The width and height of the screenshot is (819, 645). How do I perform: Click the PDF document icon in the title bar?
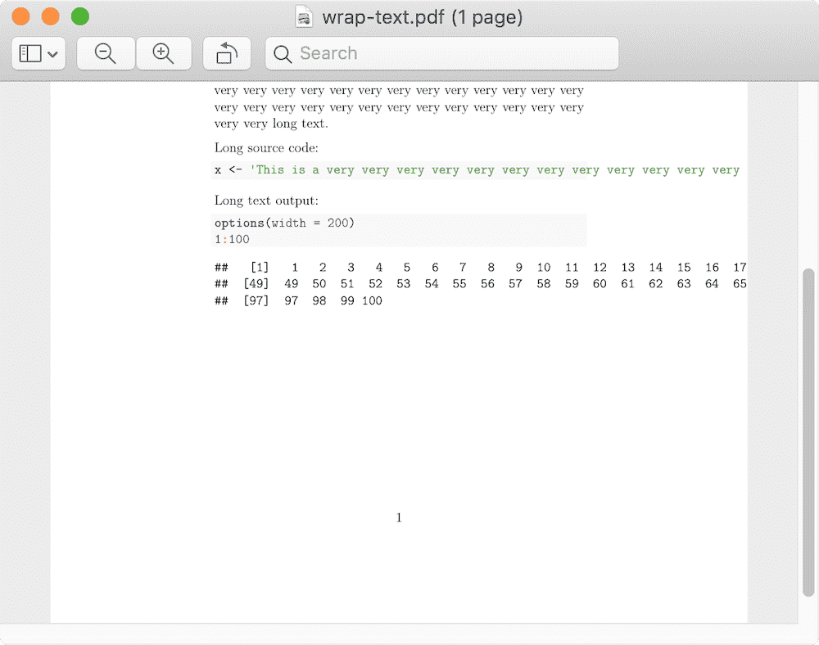303,16
